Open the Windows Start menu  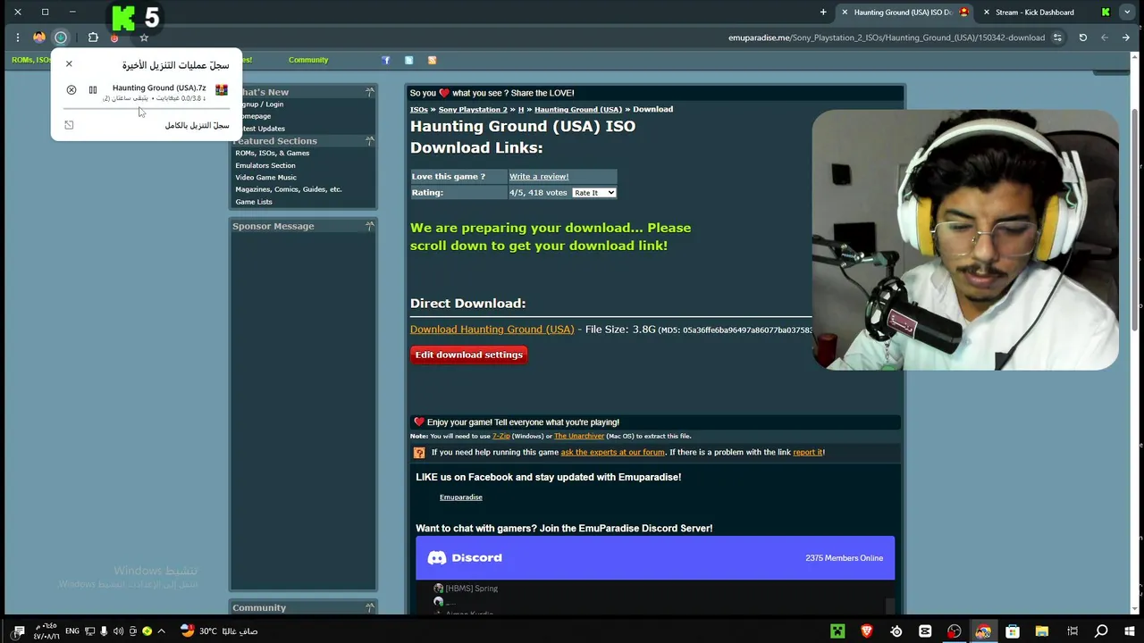(1129, 630)
